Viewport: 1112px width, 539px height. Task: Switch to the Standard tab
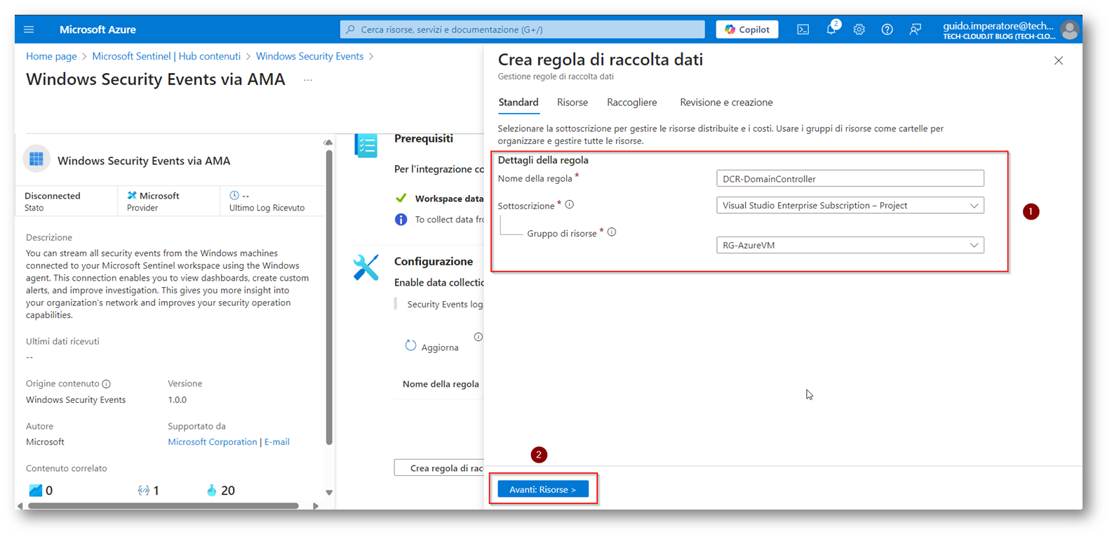[x=518, y=102]
